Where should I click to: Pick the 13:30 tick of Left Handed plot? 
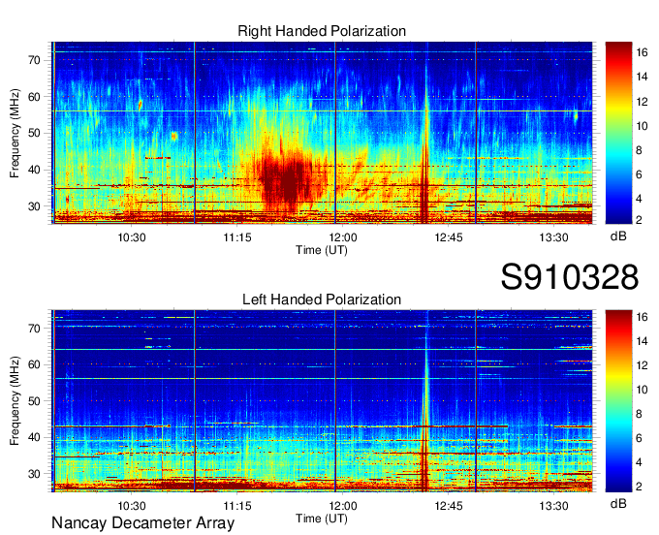click(554, 506)
